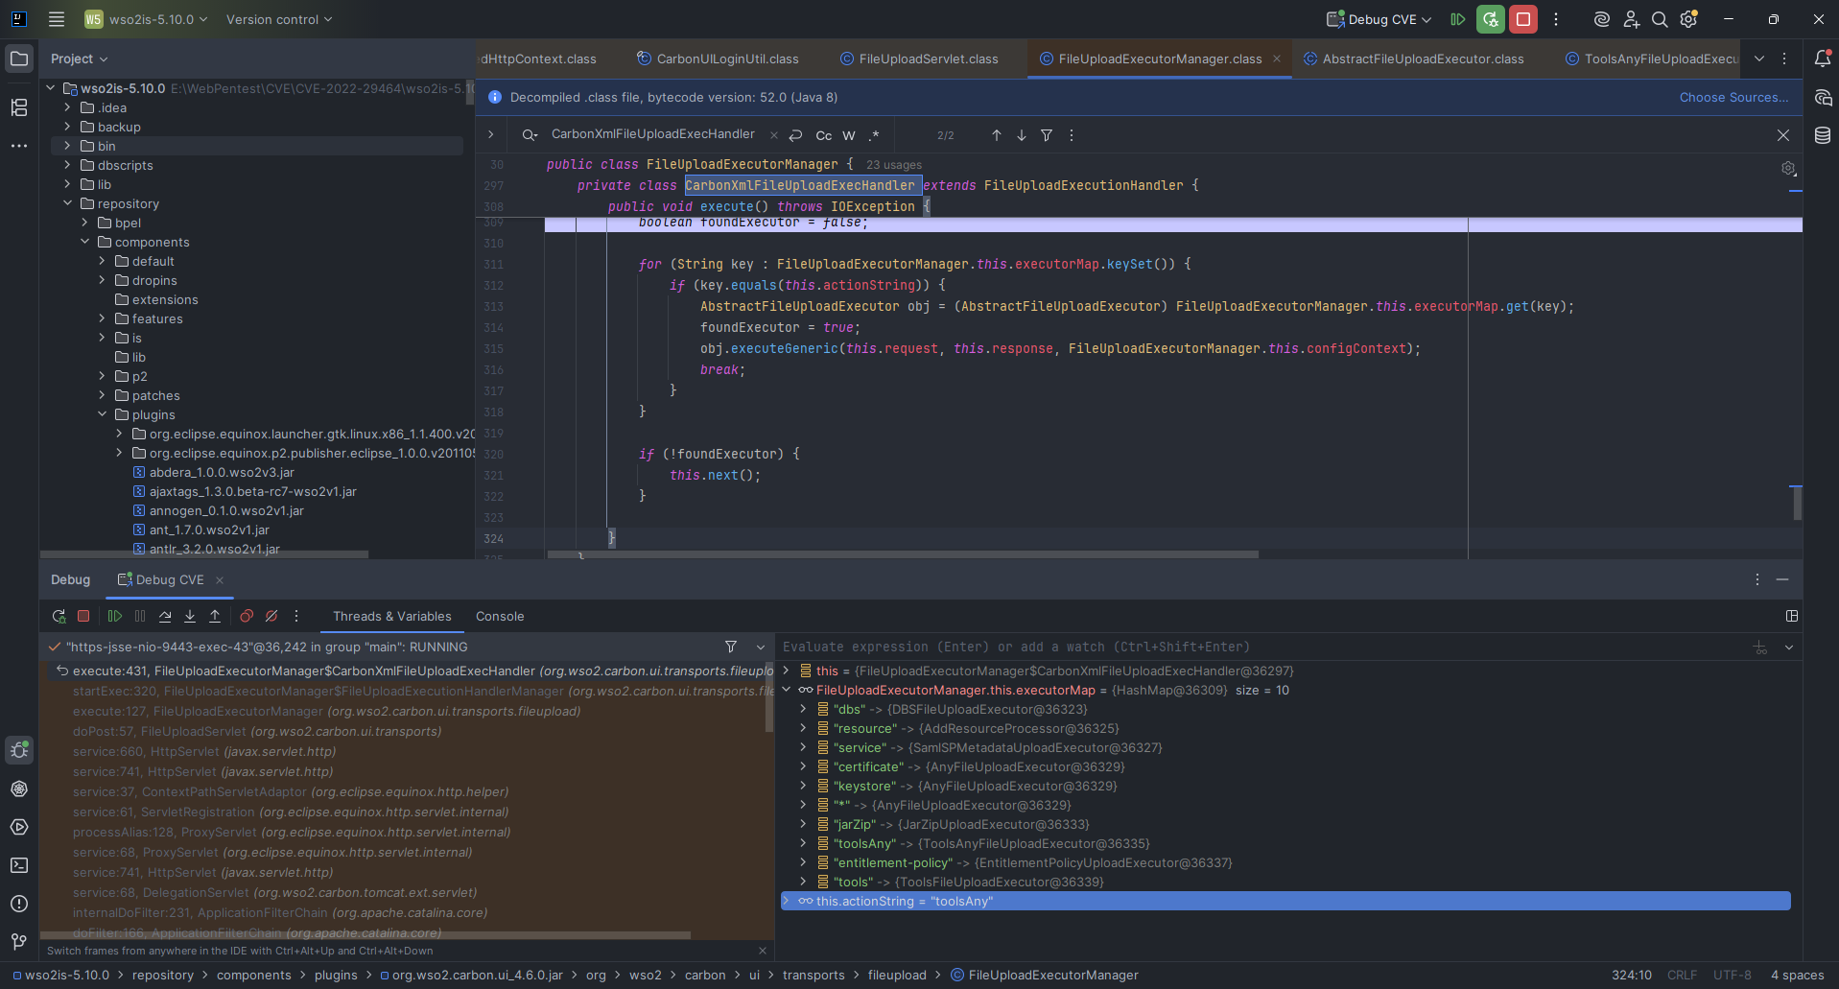This screenshot has height=989, width=1839.
Task: Open the Database tool window on the right
Action: pyautogui.click(x=1822, y=136)
